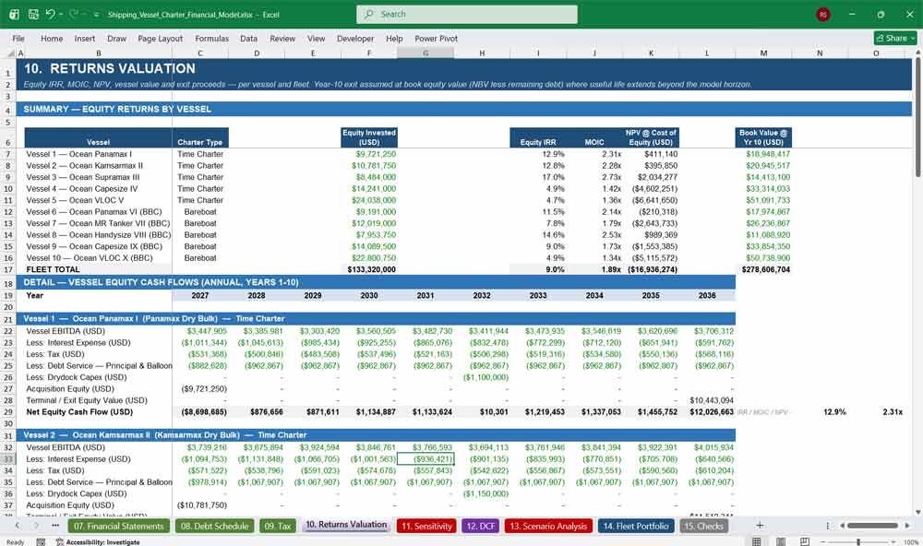The width and height of the screenshot is (923, 546).
Task: Click zoom in plus button
Action: [894, 542]
